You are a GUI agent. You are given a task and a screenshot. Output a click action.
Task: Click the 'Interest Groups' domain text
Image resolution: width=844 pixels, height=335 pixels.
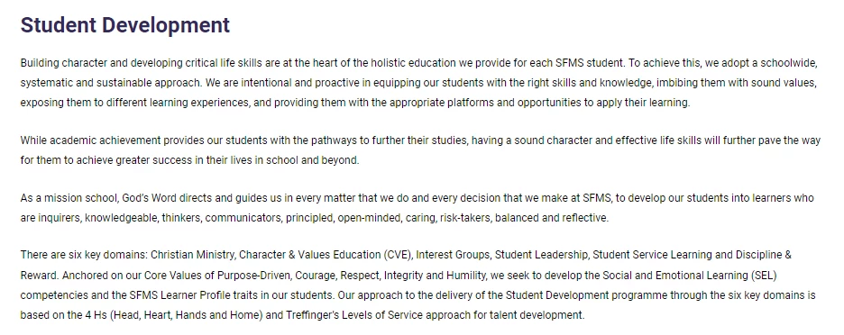click(x=452, y=254)
